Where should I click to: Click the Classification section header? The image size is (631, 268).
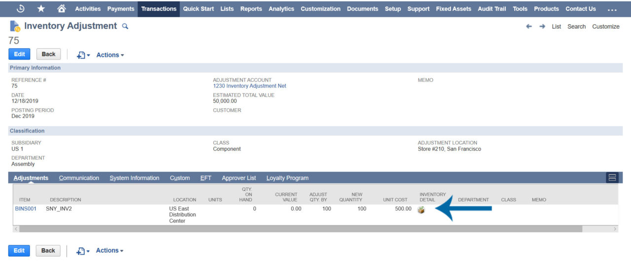pyautogui.click(x=315, y=131)
